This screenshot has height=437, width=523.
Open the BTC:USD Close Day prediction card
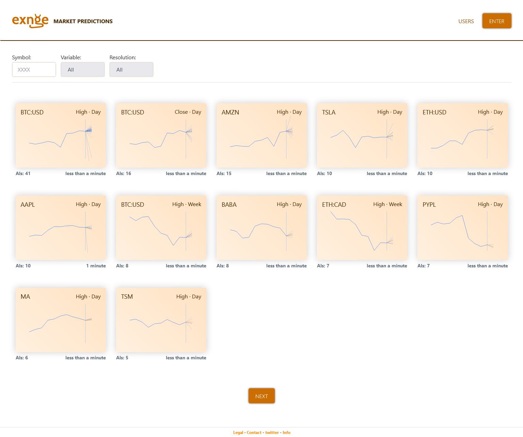[x=161, y=135]
